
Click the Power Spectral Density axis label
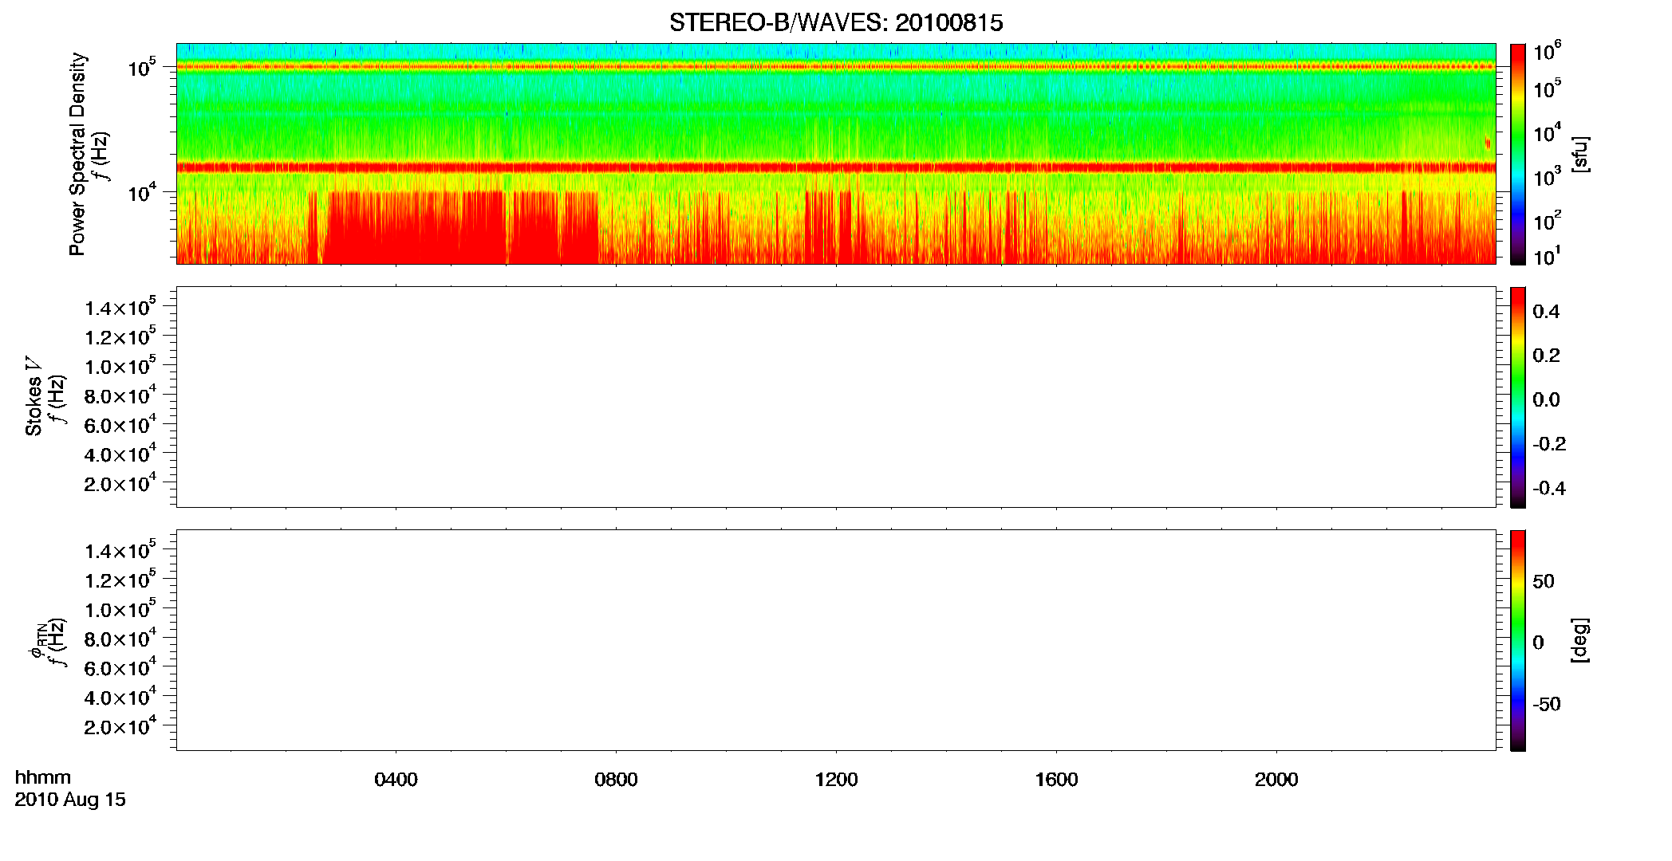point(77,154)
